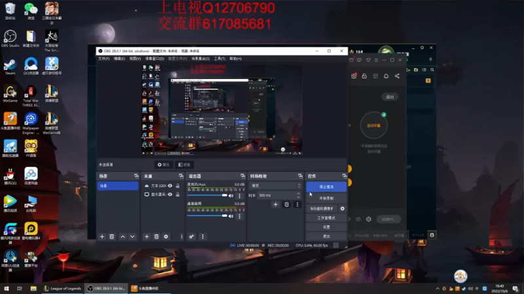Lock the 文本 (GDI) source

point(178,186)
